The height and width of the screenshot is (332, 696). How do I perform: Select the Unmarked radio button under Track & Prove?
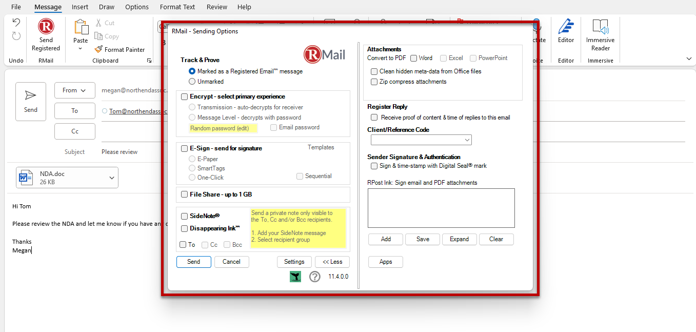click(192, 82)
